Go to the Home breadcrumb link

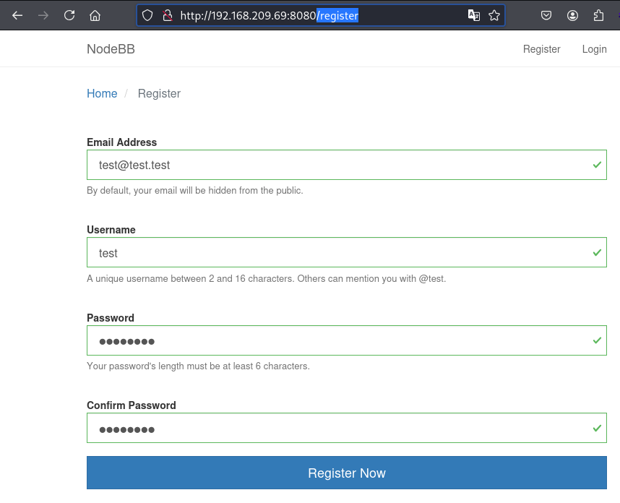(x=102, y=93)
